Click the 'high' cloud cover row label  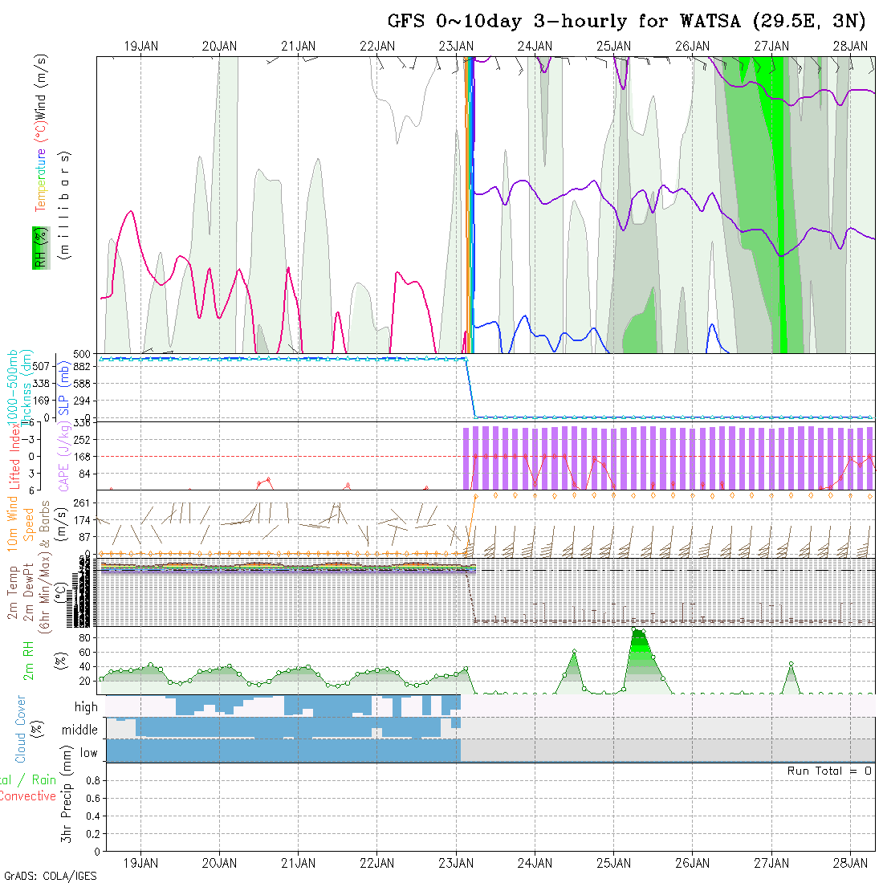(x=86, y=706)
